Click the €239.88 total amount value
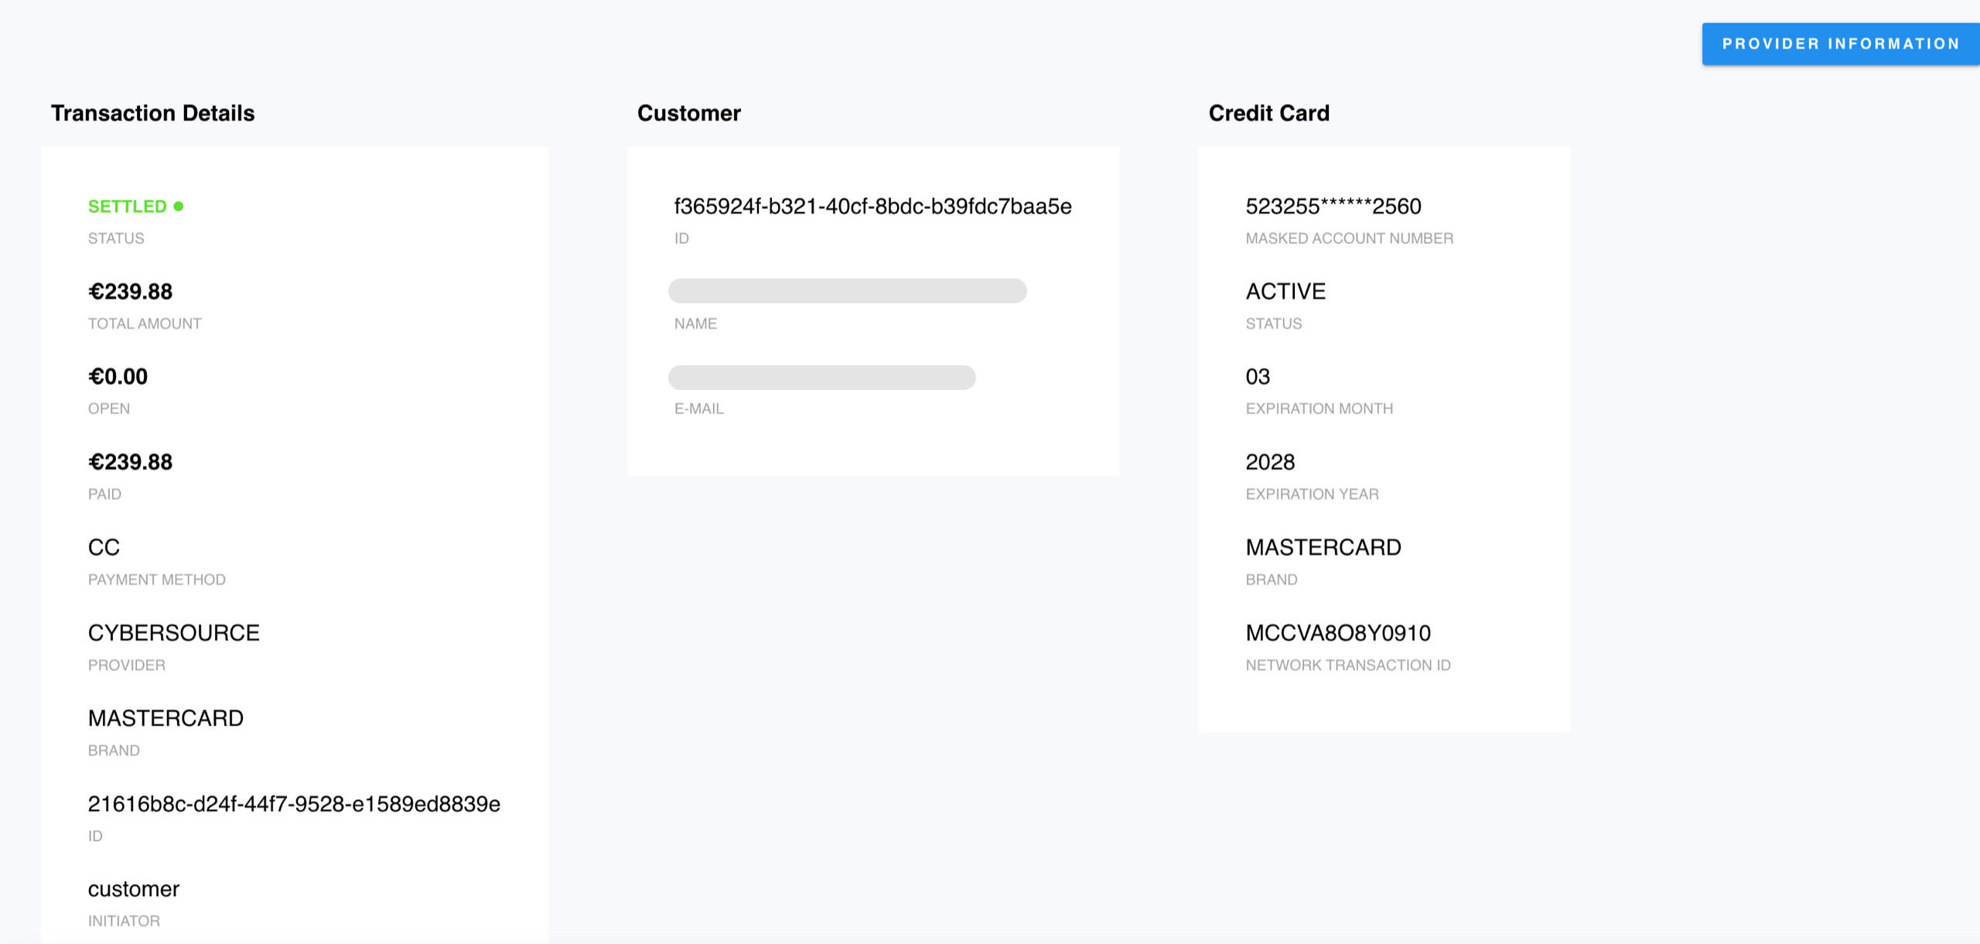The image size is (1980, 944). (x=130, y=292)
